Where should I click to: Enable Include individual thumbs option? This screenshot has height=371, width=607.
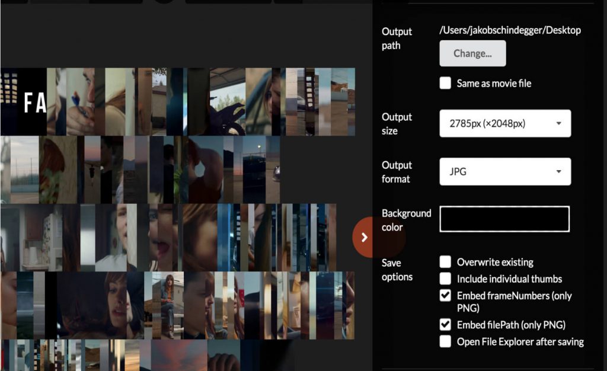tap(445, 279)
